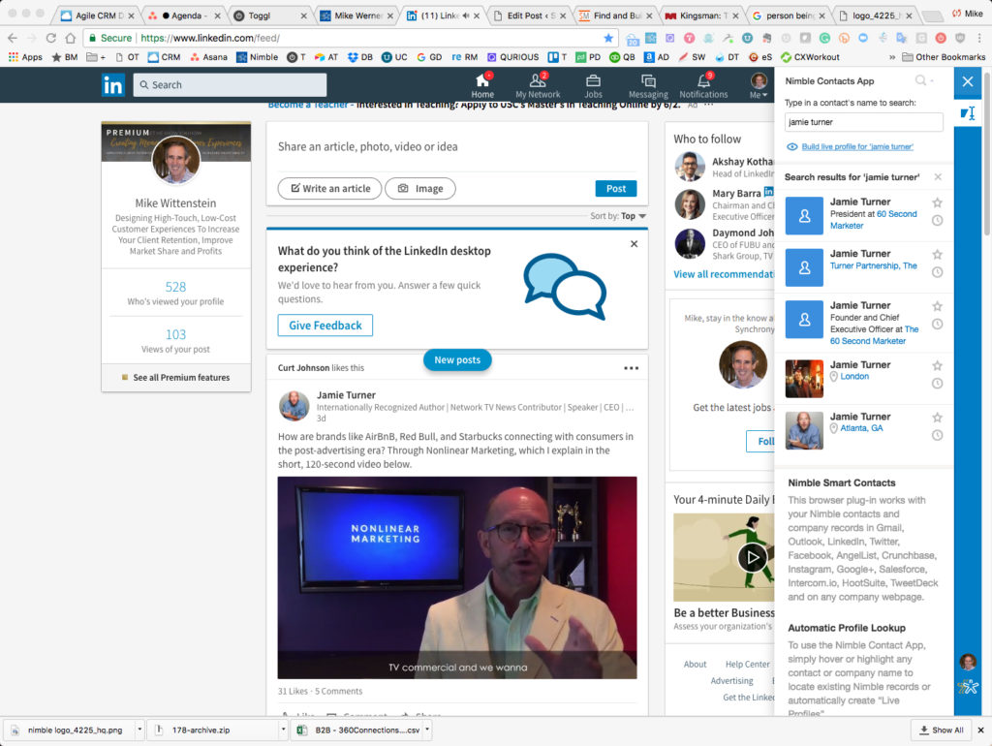This screenshot has width=992, height=746.
Task: Star Jamie Turner Founder and Chief Executive
Action: tap(938, 306)
